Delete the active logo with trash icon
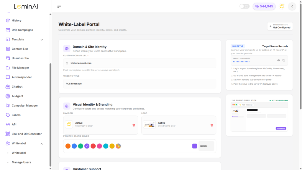 click(x=212, y=125)
